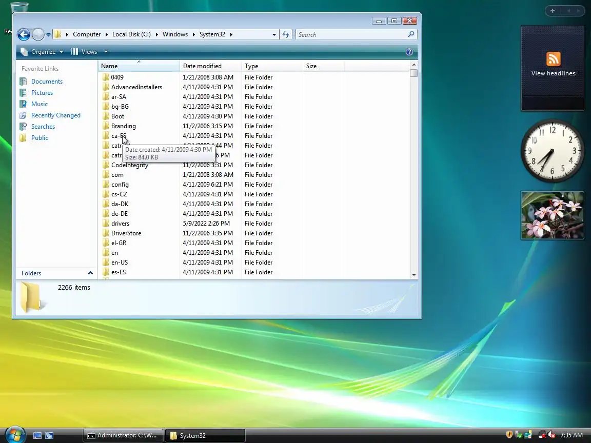
Task: Select the en folder icon
Action: 106,253
